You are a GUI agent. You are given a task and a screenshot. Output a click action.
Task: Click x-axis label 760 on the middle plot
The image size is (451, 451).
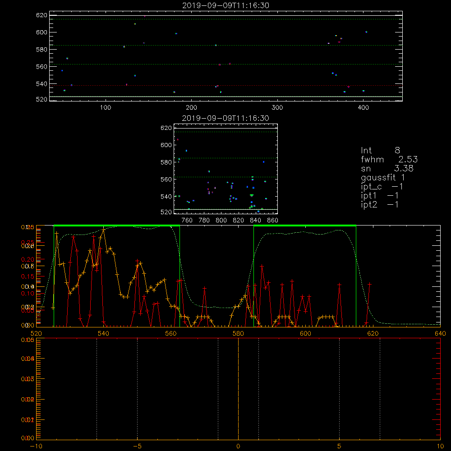pos(187,221)
